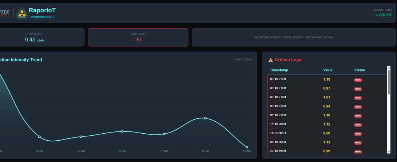Image resolution: width=397 pixels, height=162 pixels.
Task: Click the 1.01 value in Critical Logs
Action: (326, 97)
